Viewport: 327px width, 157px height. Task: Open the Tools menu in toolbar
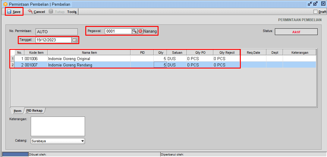[x=72, y=12]
